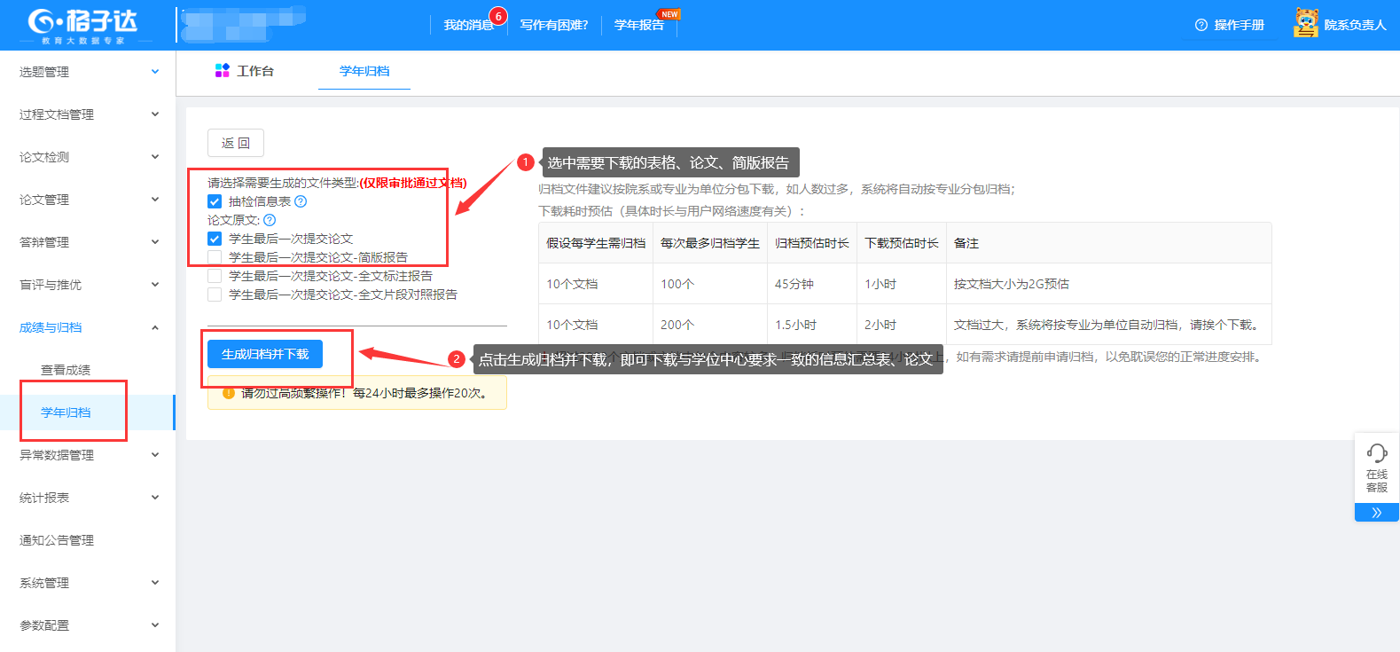Uncheck 学生最后一次提交论文 checkbox
1400x652 pixels.
click(215, 239)
